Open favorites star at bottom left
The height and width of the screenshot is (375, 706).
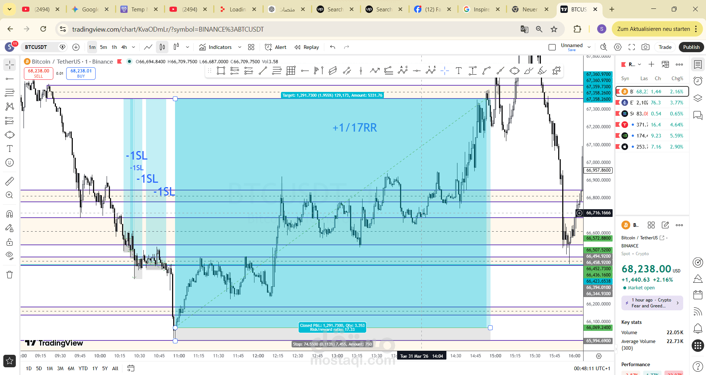pos(10,361)
